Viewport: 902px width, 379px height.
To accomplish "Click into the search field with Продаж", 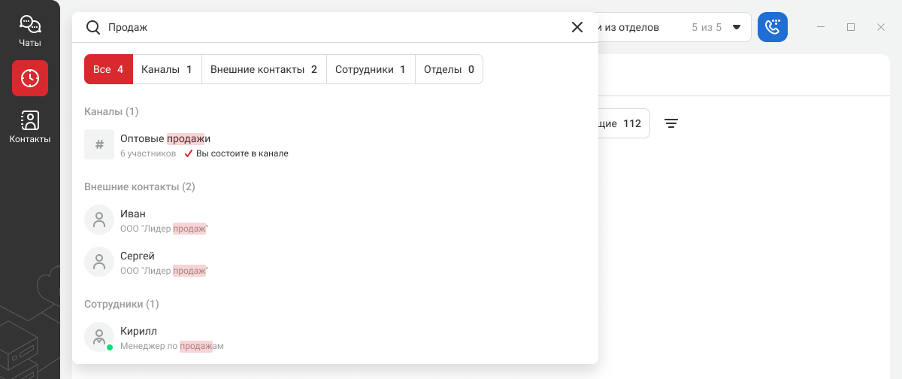I will tap(331, 27).
